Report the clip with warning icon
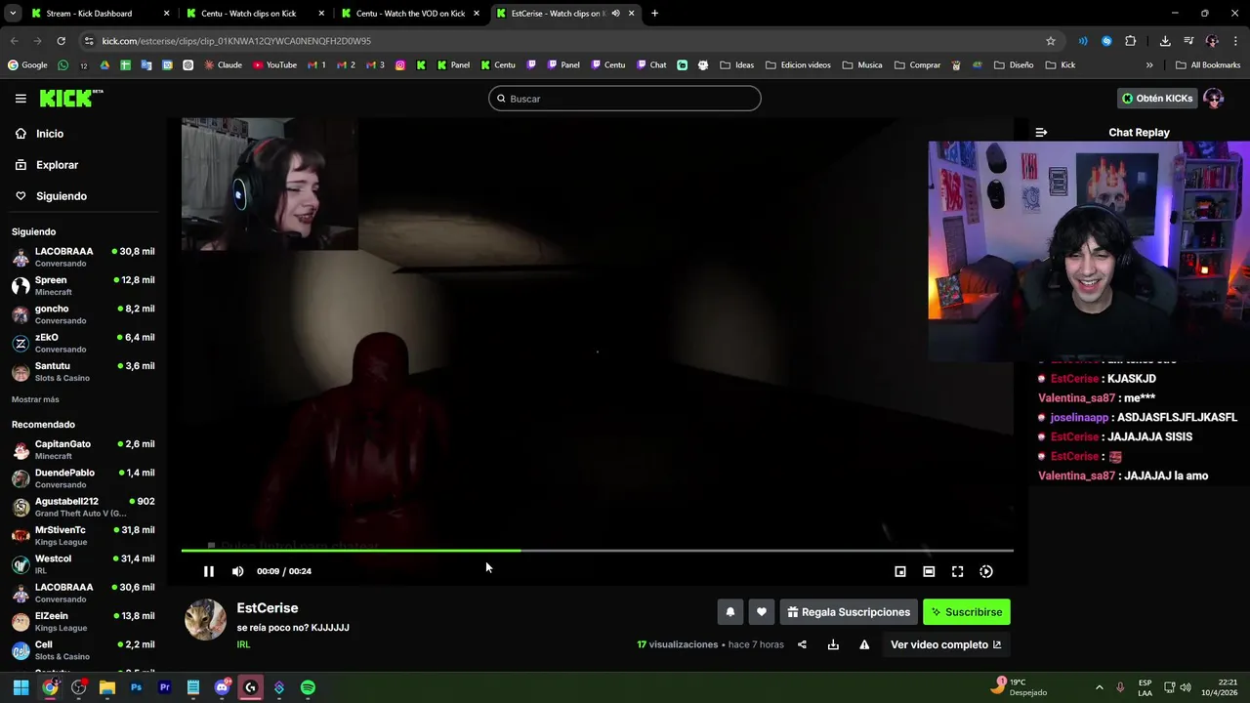Image resolution: width=1250 pixels, height=703 pixels. tap(864, 644)
